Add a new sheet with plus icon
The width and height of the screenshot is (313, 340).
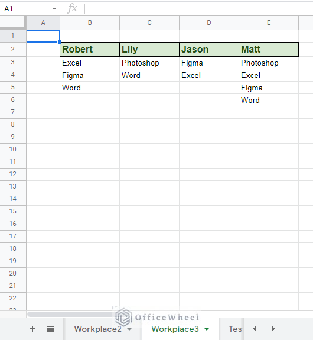tap(32, 329)
